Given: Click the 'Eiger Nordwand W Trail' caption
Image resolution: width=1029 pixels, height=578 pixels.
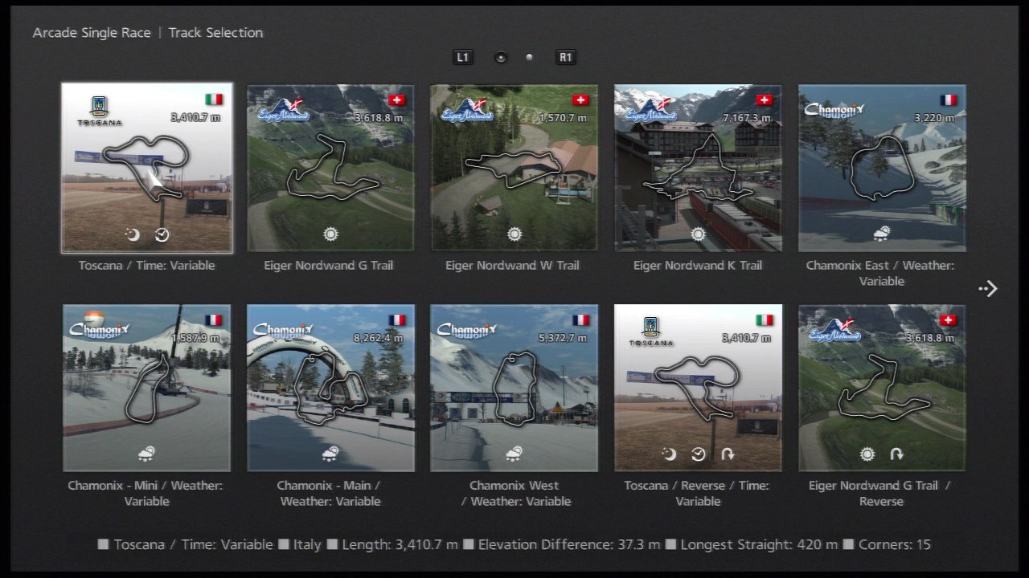Looking at the screenshot, I should 513,265.
